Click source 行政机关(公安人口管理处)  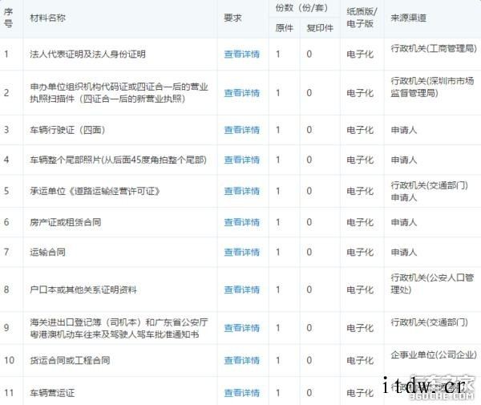pyautogui.click(x=432, y=284)
